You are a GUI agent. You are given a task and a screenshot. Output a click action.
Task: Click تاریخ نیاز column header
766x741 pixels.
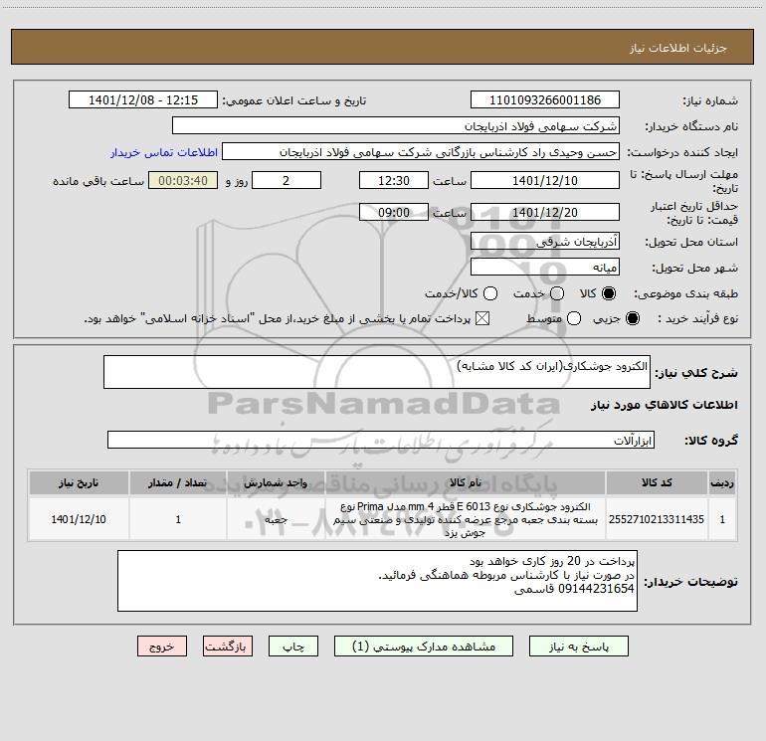point(79,483)
